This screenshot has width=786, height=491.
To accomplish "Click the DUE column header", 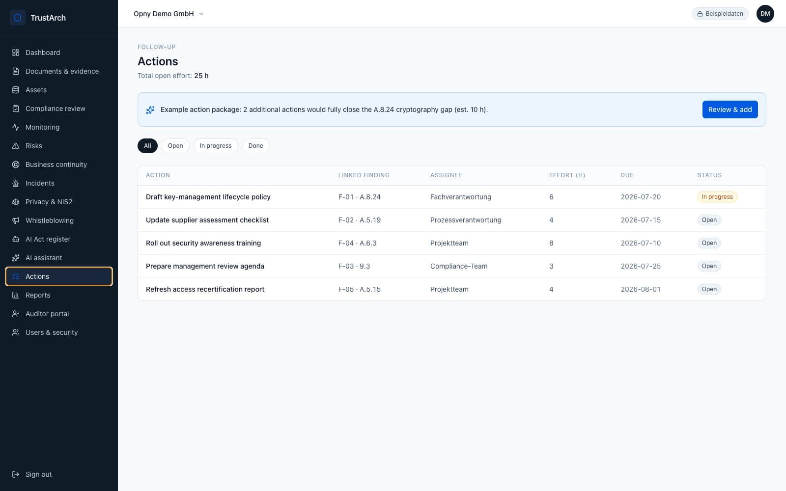I will click(x=627, y=175).
